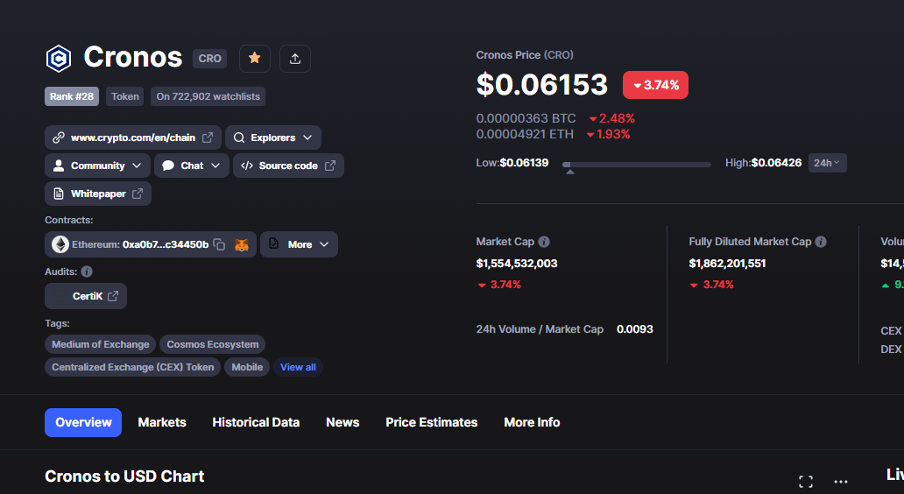
Task: Open the 24h price range dropdown
Action: point(827,163)
